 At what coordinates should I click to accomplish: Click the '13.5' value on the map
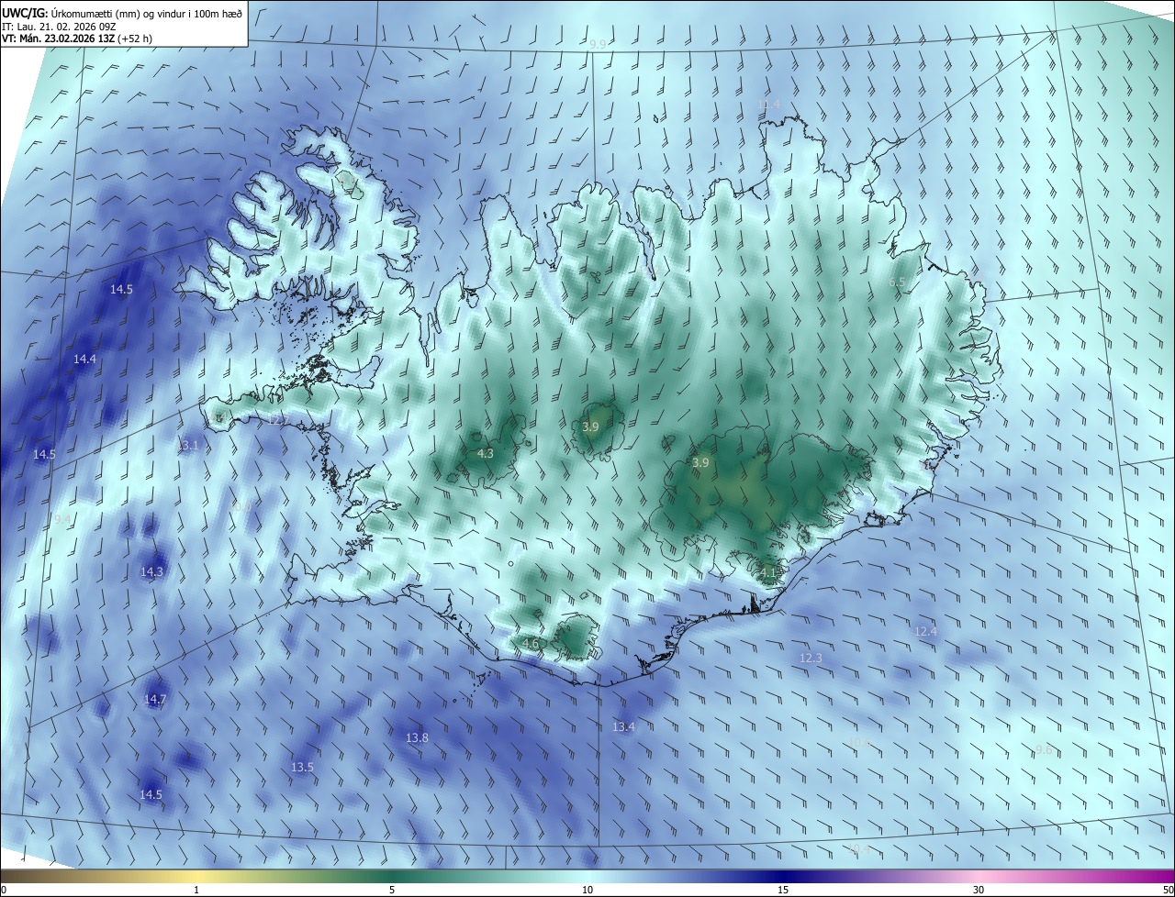pos(302,767)
